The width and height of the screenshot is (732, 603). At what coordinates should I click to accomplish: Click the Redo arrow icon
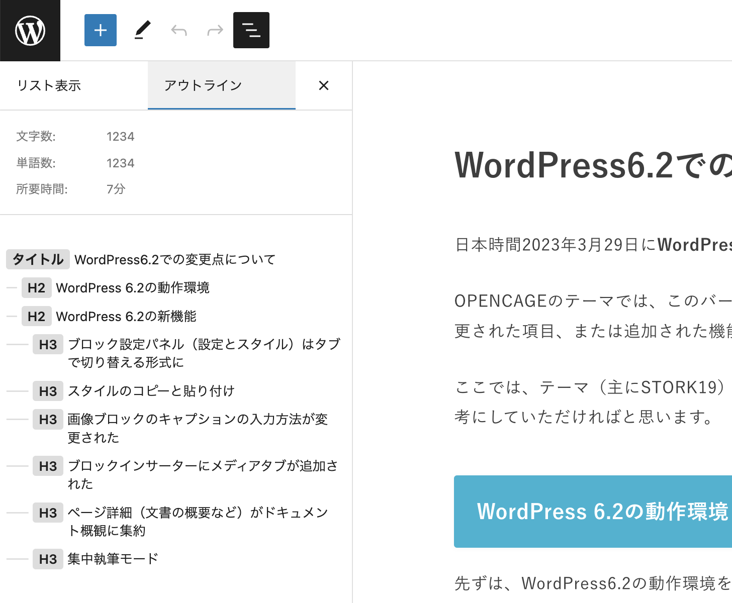coord(215,30)
